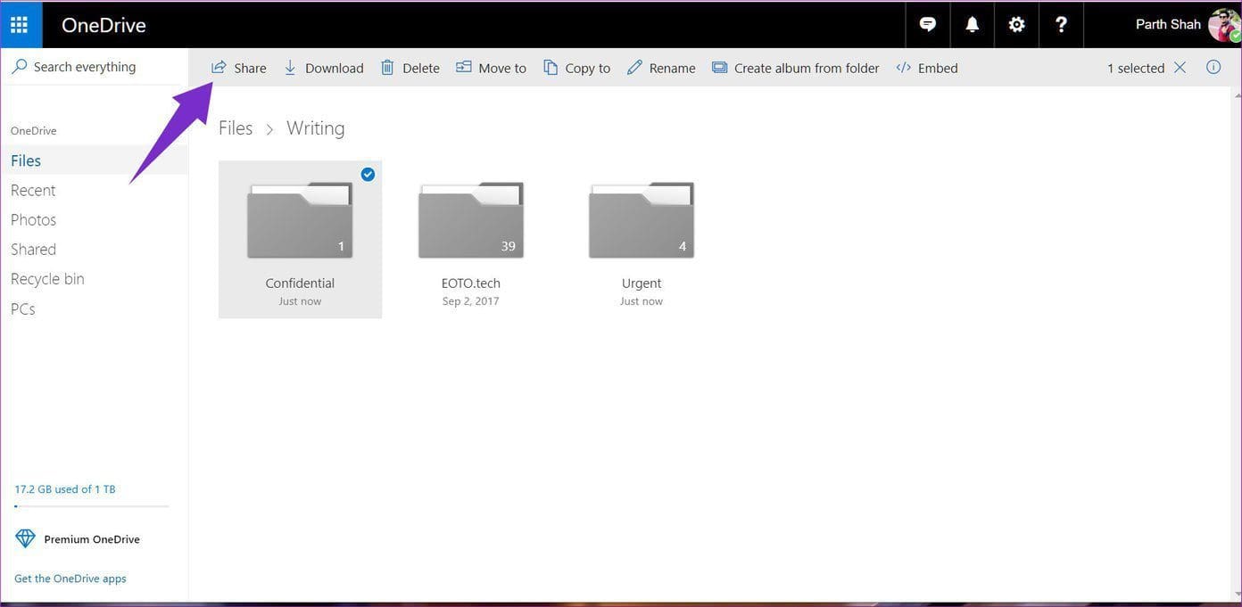Click the Embed code icon

coord(904,68)
